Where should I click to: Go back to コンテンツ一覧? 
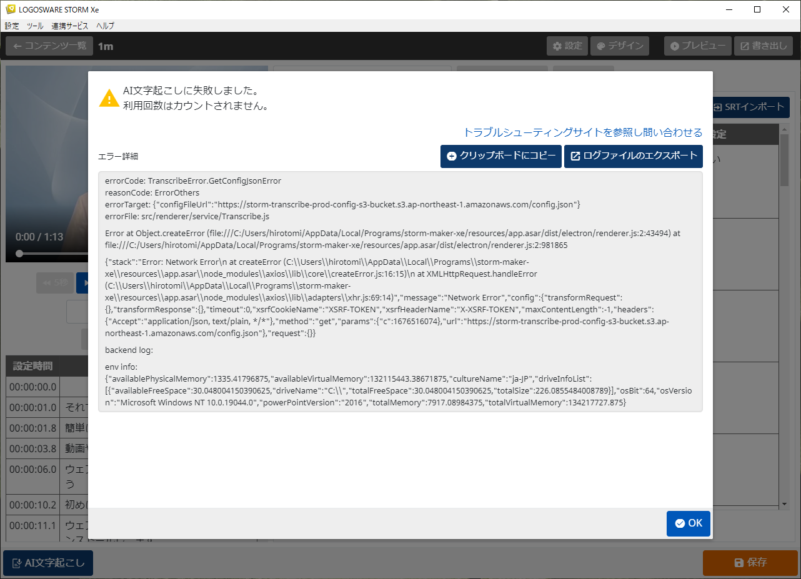click(x=49, y=46)
